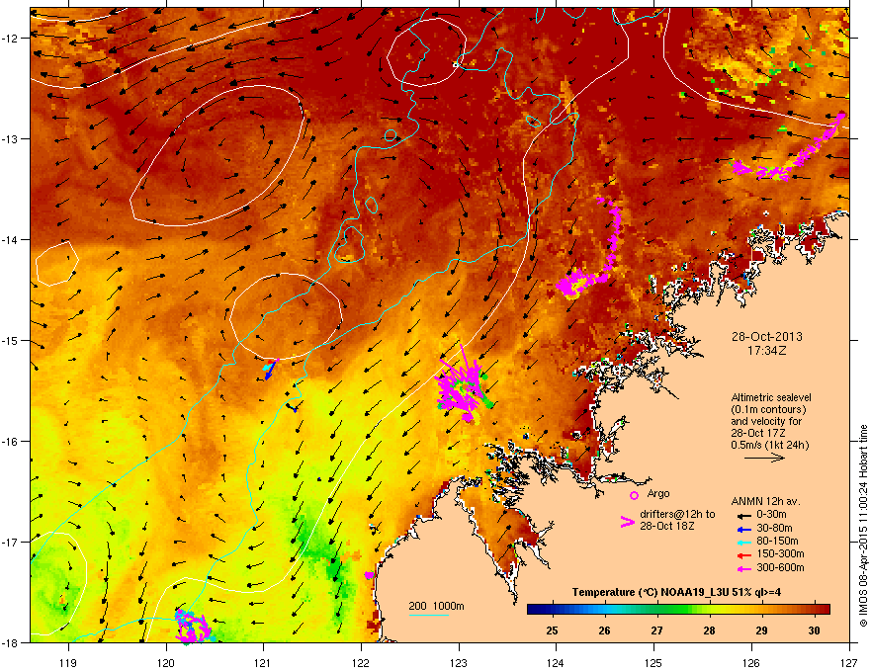Click the '300-600m' depth label
This screenshot has height=672, width=870.
780,568
